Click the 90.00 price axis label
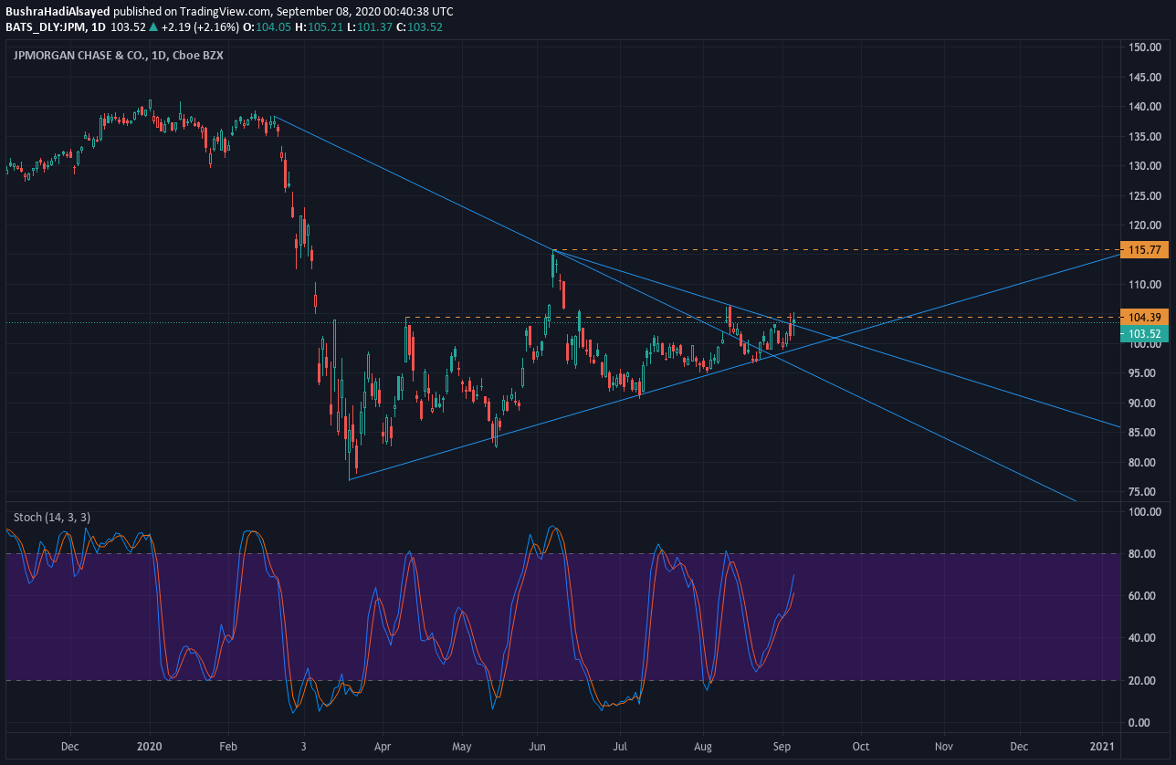Screen dimensions: 1176x765 pos(1144,403)
